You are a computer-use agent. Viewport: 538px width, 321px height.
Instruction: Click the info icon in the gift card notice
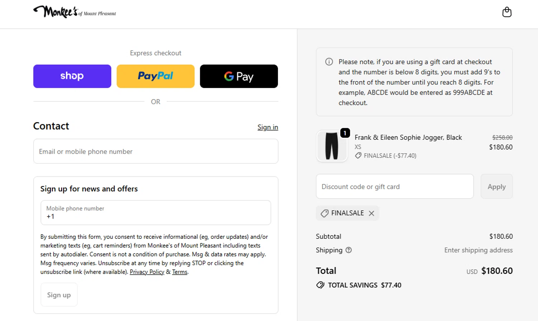point(329,62)
